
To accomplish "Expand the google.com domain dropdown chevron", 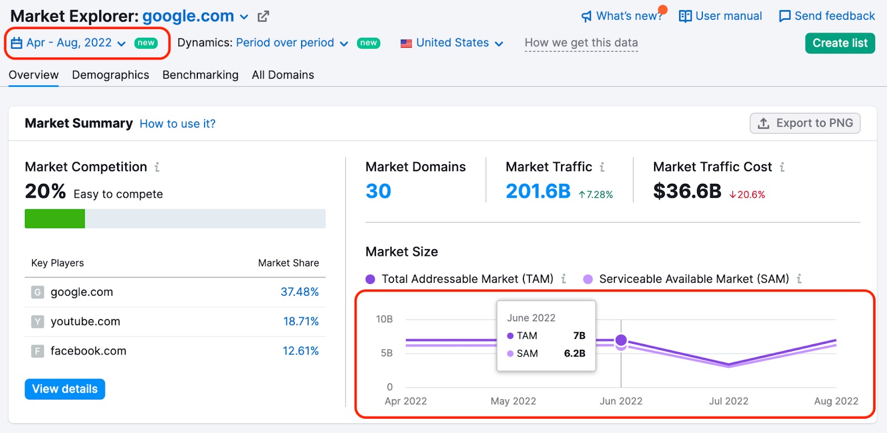I will (244, 17).
